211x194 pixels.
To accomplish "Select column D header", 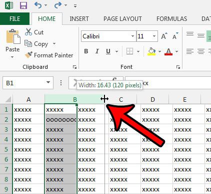I will click(x=152, y=99).
